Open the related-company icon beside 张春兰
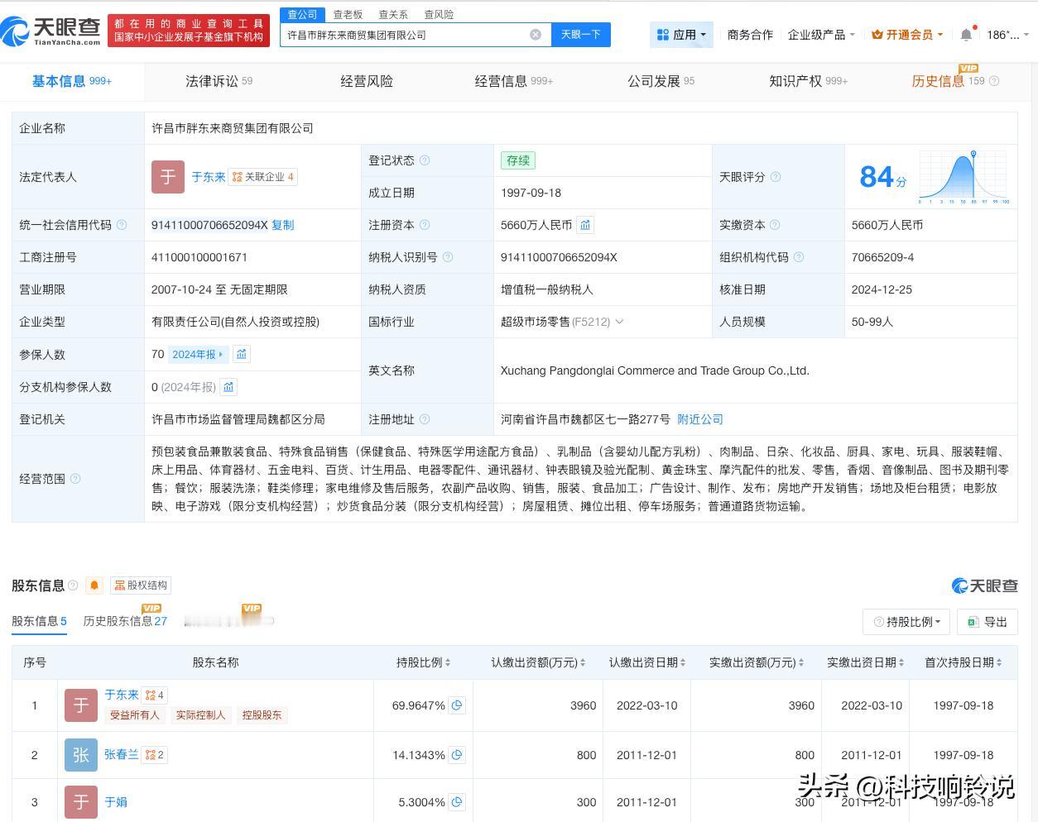Image resolution: width=1038 pixels, height=822 pixels. [154, 755]
